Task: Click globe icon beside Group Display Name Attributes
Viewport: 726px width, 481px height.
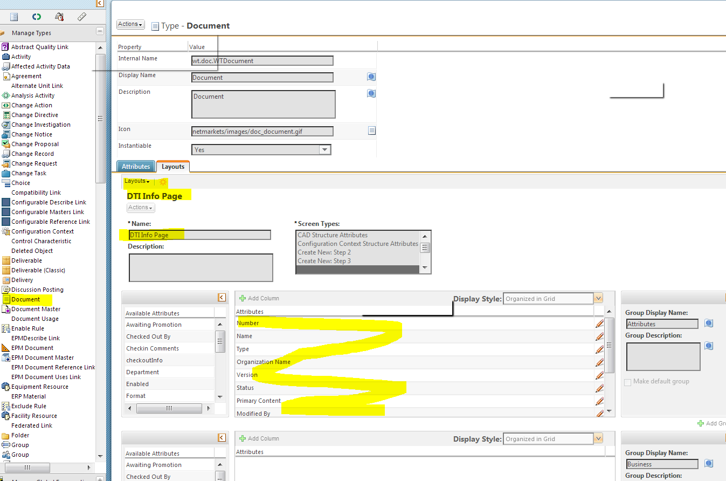Action: coord(709,324)
